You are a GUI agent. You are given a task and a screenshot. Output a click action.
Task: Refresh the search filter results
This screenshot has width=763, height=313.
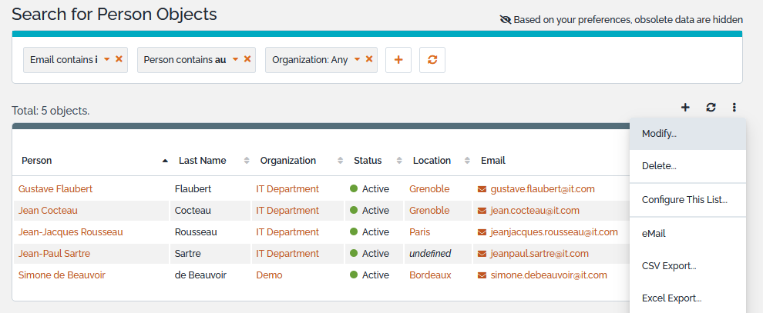[x=432, y=60]
